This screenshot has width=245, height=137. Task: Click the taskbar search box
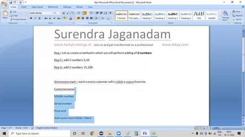pyautogui.click(x=39, y=134)
